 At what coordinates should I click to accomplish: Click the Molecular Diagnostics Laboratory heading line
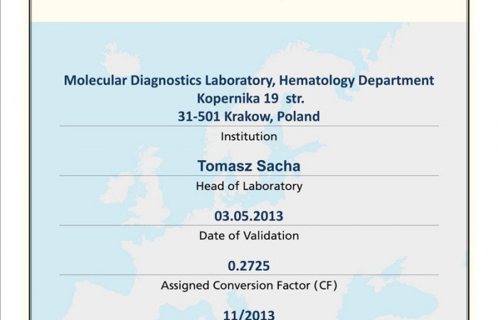248,80
